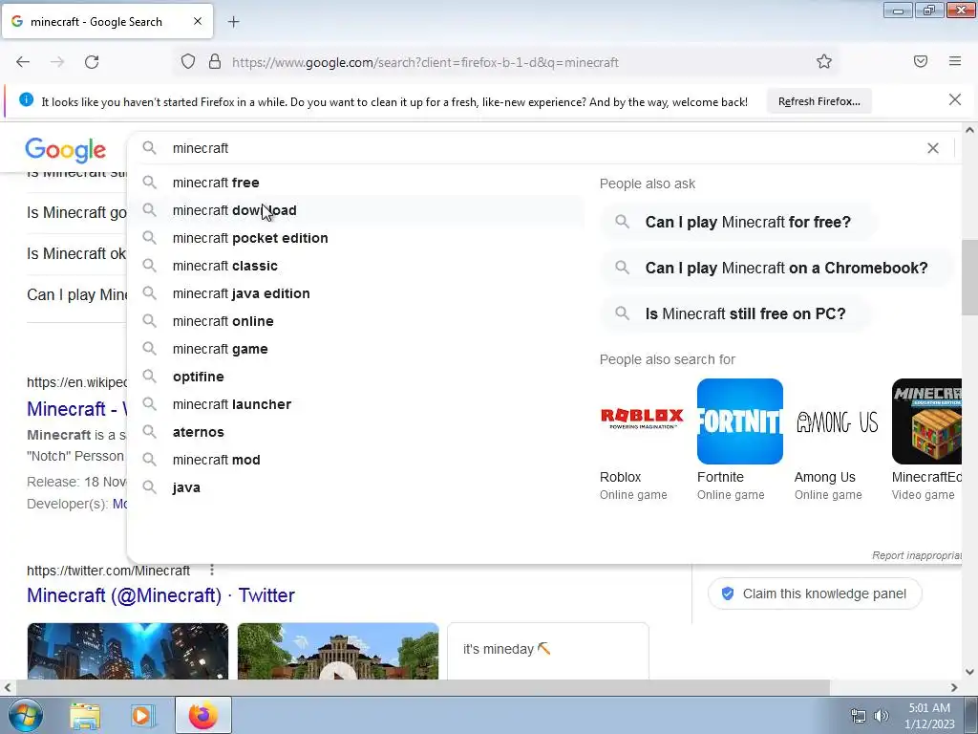This screenshot has height=734, width=978.
Task: Click the vertical scrollbar up arrow
Action: (969, 130)
